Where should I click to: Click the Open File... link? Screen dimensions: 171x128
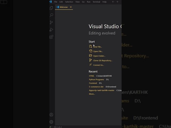pos(98,51)
